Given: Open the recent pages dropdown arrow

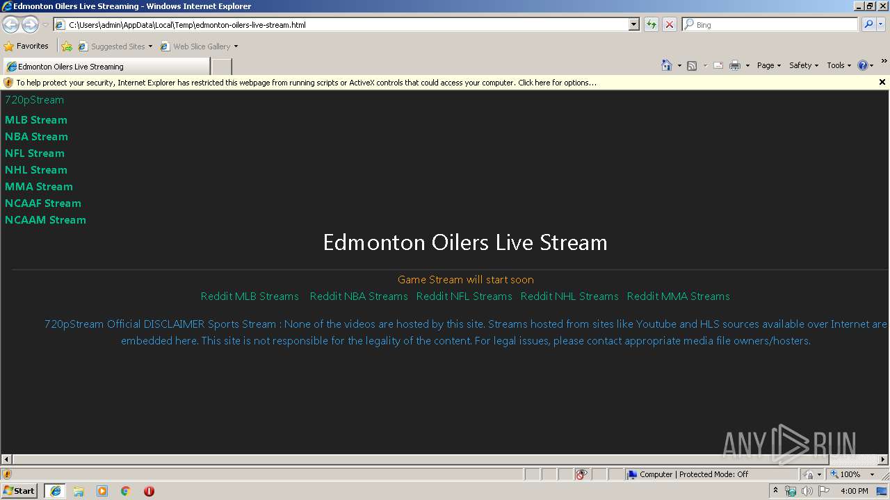Looking at the screenshot, I should point(45,25).
